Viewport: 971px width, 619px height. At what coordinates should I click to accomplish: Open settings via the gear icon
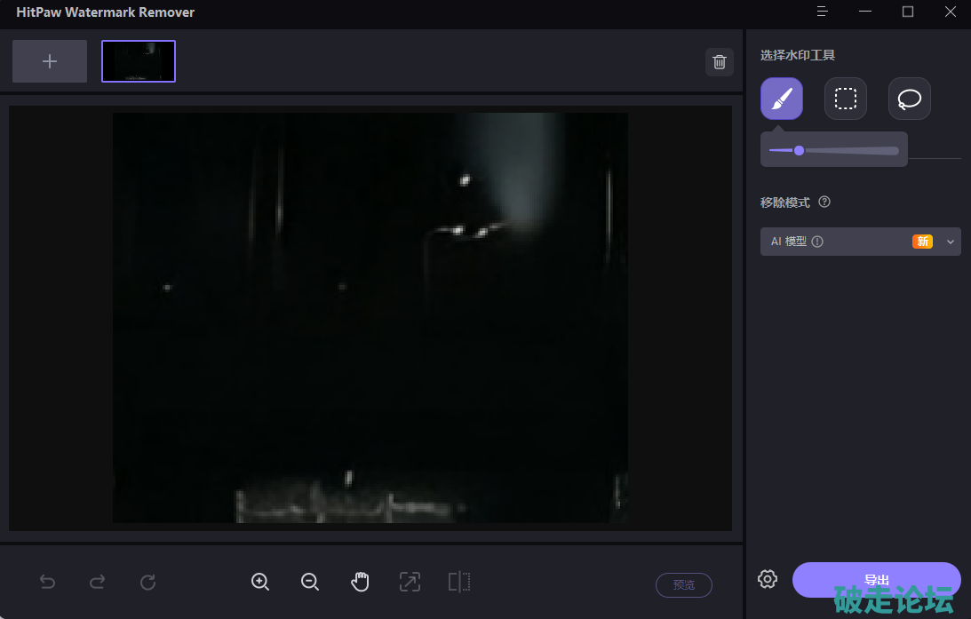(x=768, y=579)
